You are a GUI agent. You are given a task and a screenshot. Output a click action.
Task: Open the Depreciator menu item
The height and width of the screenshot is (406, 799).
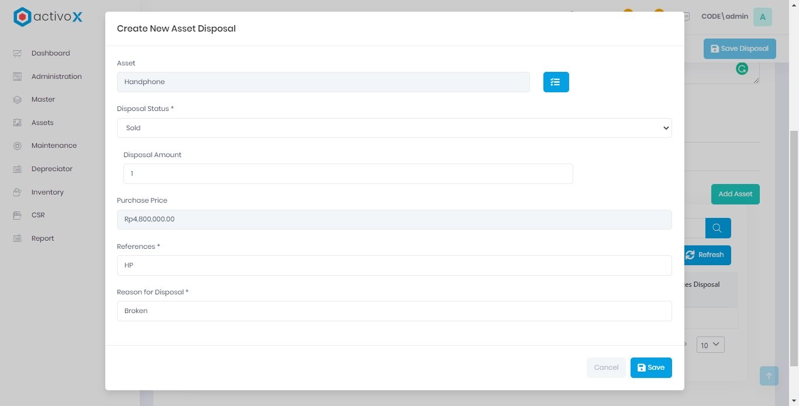click(x=51, y=169)
